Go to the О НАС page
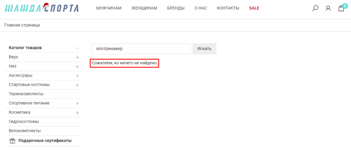351x150 pixels. [x=201, y=8]
